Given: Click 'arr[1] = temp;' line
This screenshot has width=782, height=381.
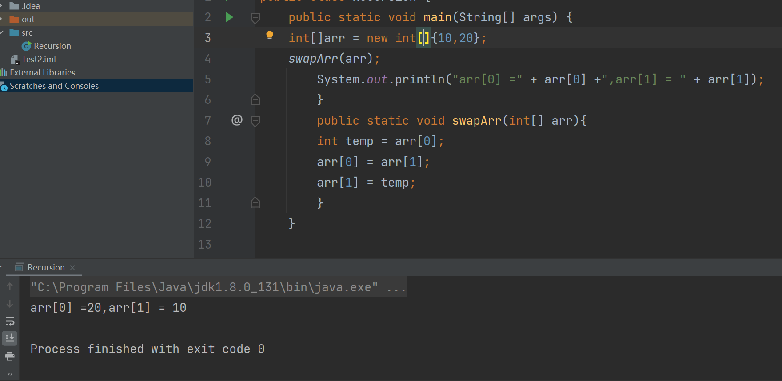Looking at the screenshot, I should tap(366, 183).
